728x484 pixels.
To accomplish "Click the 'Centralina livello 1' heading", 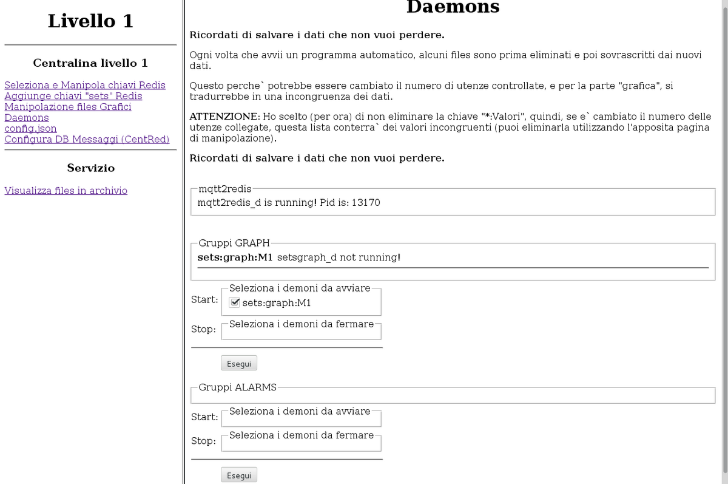I will [90, 63].
